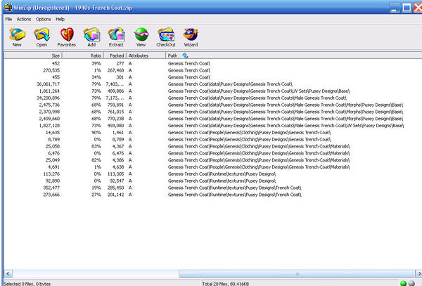
Task: Click the 90% ratio cell
Action: click(x=96, y=133)
